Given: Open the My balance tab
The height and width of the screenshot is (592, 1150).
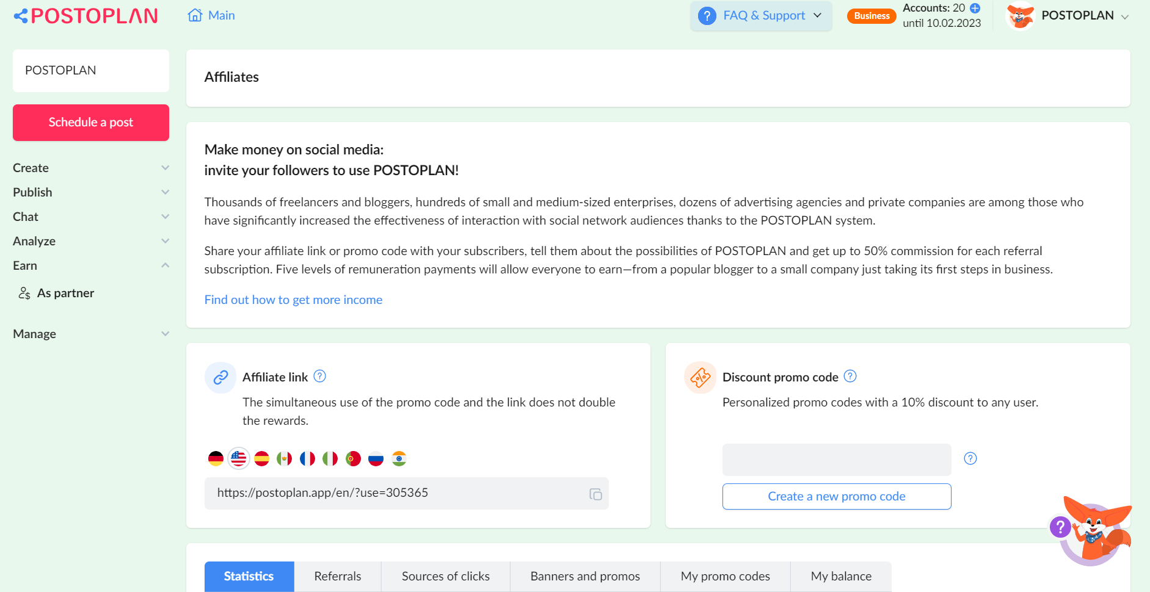Looking at the screenshot, I should coord(841,576).
